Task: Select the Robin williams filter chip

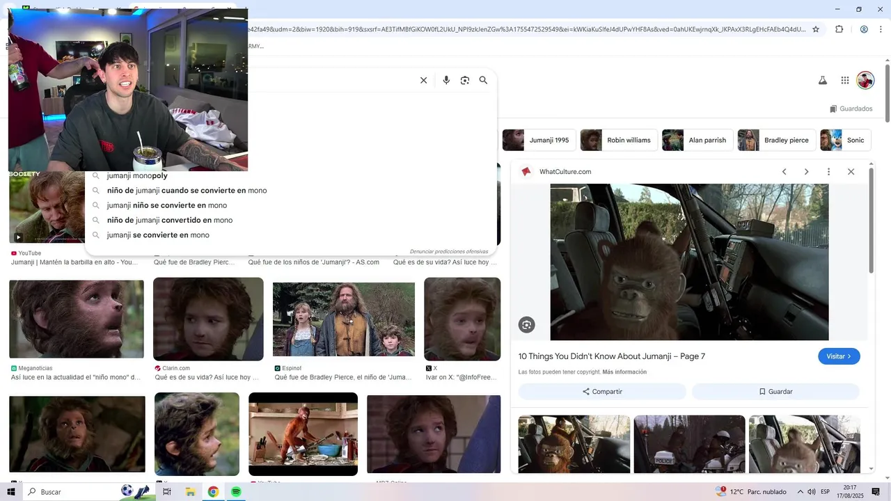Action: [x=618, y=140]
